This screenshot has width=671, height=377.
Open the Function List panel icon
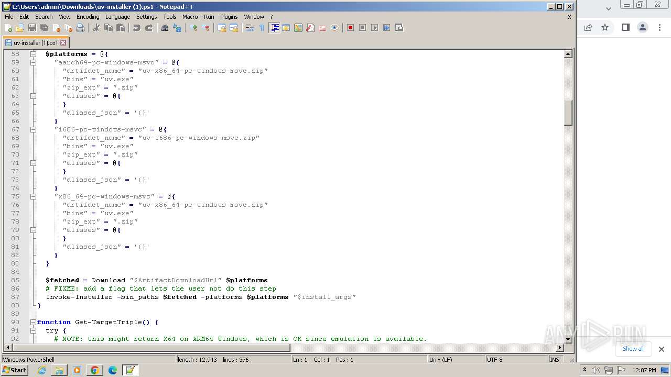coord(310,28)
